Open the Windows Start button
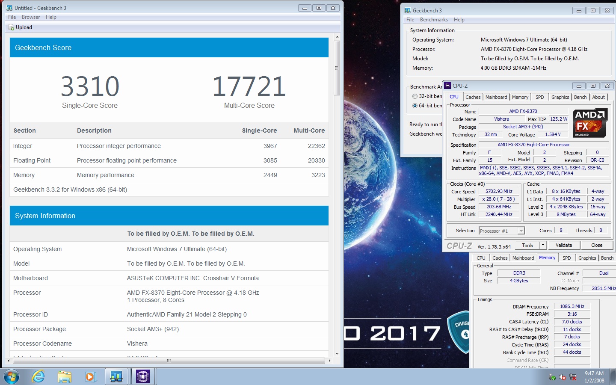This screenshot has width=616, height=385. (12, 377)
